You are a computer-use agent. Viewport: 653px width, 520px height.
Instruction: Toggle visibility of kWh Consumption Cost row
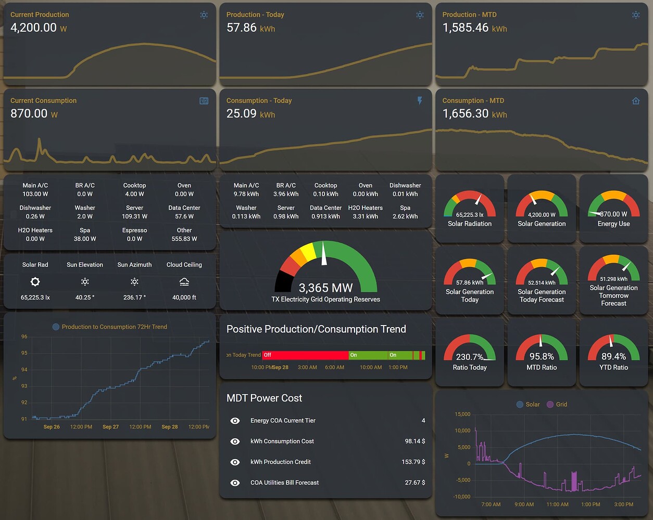[x=235, y=441]
